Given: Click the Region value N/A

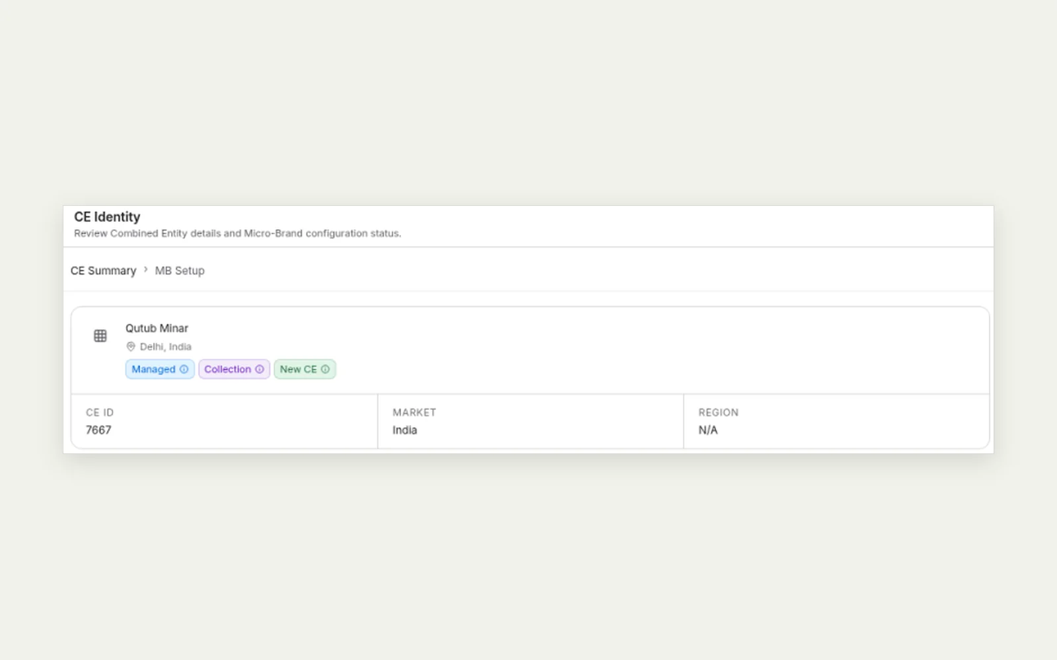Looking at the screenshot, I should [708, 430].
